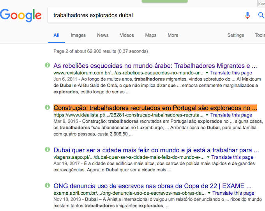
Task: Translate the idealista.pt result page
Action: (231, 115)
